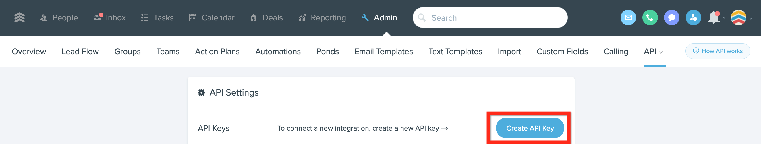Viewport: 761px width, 144px height.
Task: Click into the Search field
Action: click(490, 18)
